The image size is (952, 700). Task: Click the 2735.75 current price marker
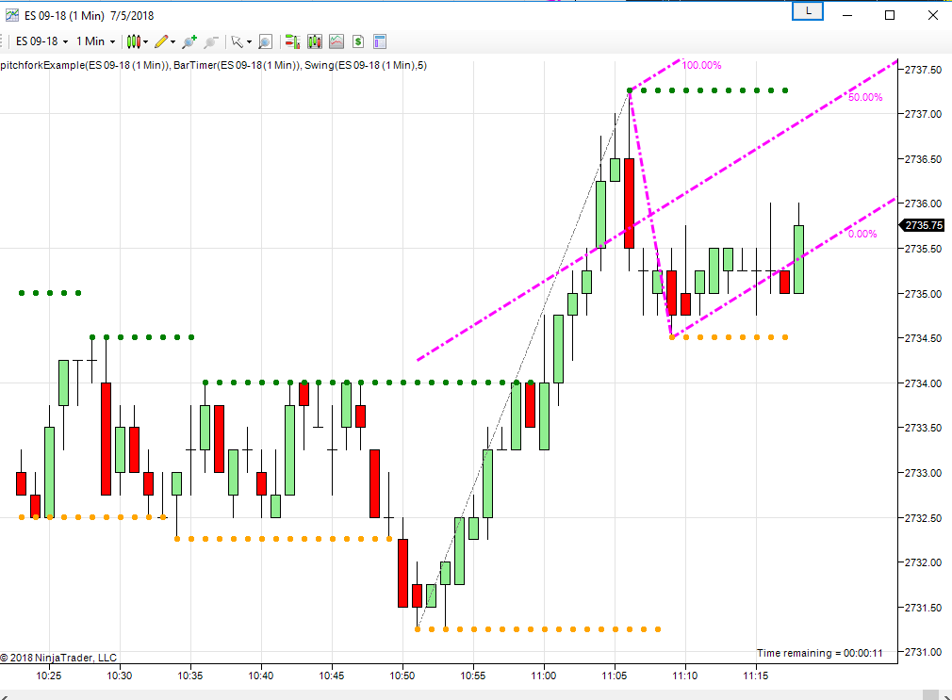point(922,225)
